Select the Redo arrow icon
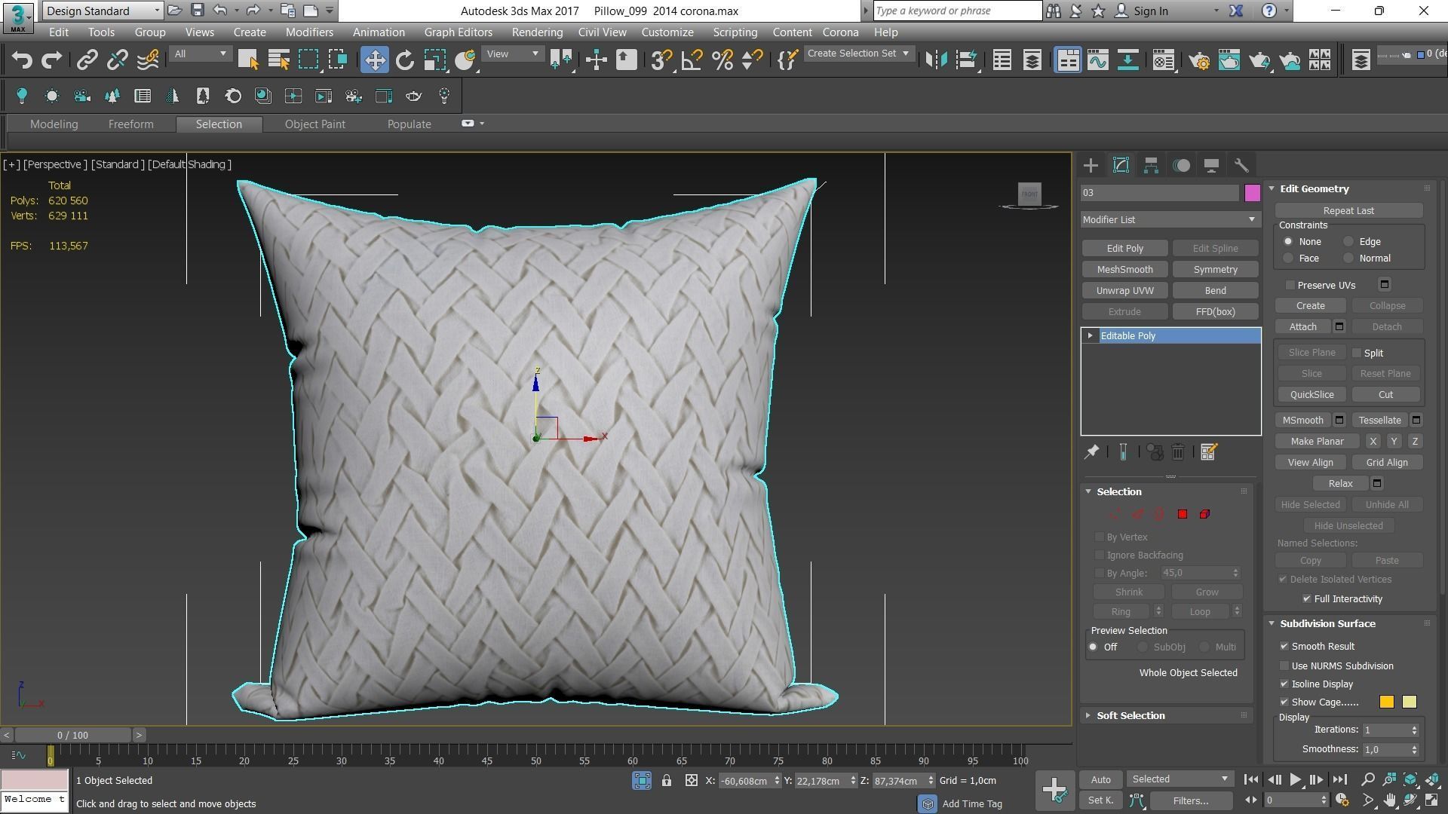Viewport: 1448px width, 814px height. (51, 60)
